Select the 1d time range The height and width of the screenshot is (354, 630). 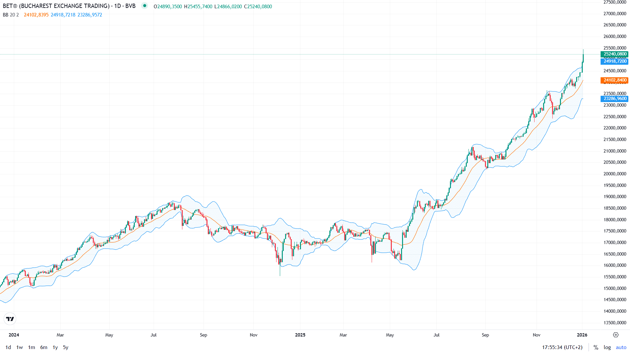8,347
